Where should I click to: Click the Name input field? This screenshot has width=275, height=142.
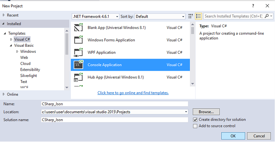point(115,104)
